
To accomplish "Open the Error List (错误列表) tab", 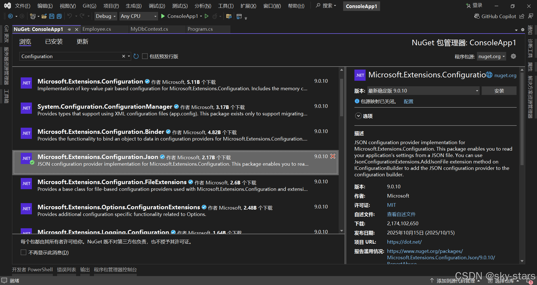I will click(67, 270).
